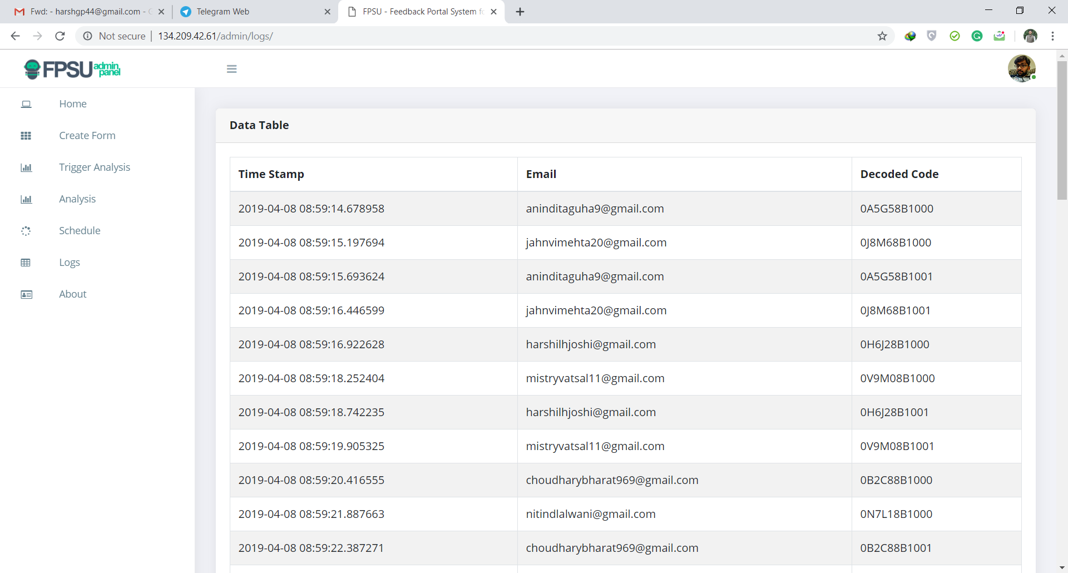Screen dimensions: 1068x573
Task: Click the About ID card icon
Action: [x=26, y=294]
